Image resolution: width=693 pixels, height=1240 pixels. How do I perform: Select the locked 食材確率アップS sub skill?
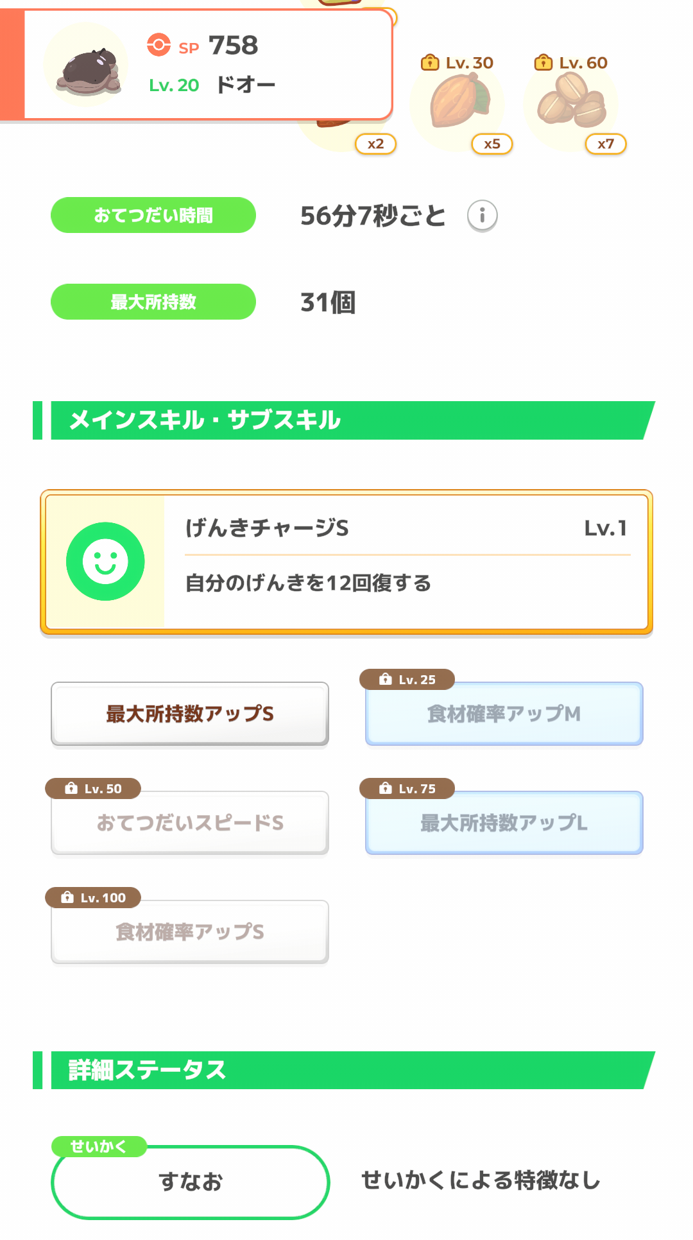pos(190,932)
